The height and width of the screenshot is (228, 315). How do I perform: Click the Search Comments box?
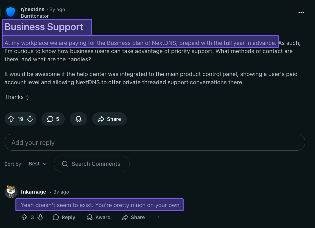(x=92, y=164)
